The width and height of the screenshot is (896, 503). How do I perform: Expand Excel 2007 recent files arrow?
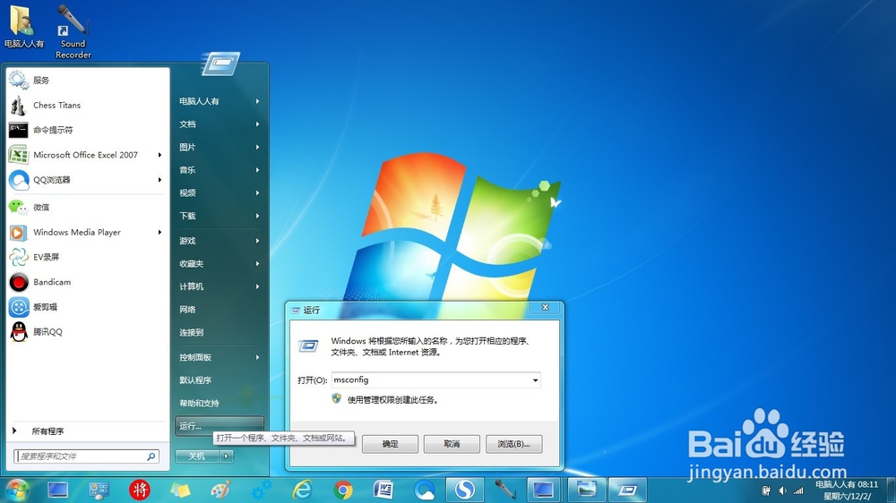(x=160, y=155)
